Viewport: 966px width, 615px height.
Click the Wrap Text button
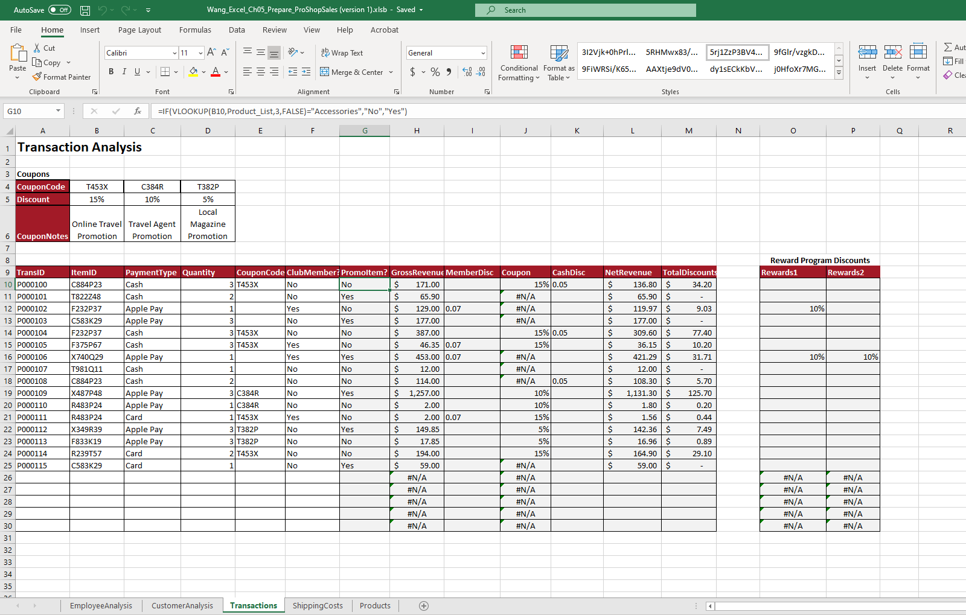342,53
